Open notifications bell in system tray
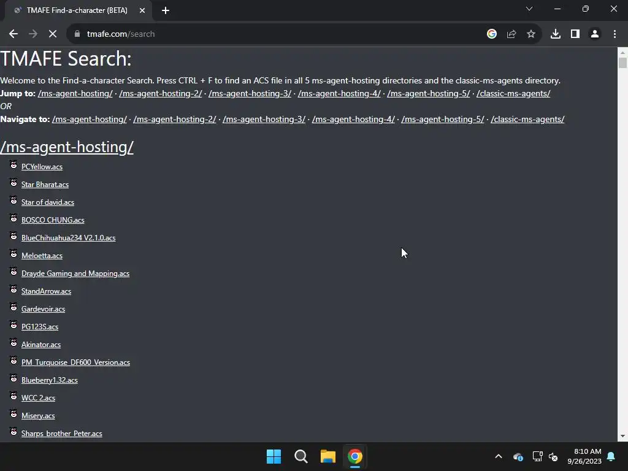Viewport: 628px width, 471px height. [x=611, y=456]
